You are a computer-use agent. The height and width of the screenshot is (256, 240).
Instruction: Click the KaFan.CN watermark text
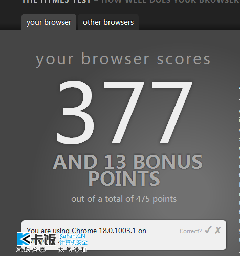(x=72, y=236)
